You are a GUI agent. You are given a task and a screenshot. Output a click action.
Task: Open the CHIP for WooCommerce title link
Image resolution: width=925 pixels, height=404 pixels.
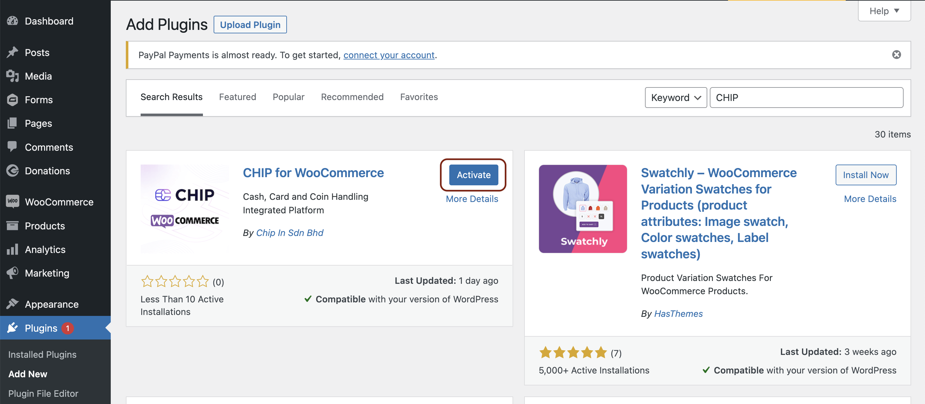point(313,173)
